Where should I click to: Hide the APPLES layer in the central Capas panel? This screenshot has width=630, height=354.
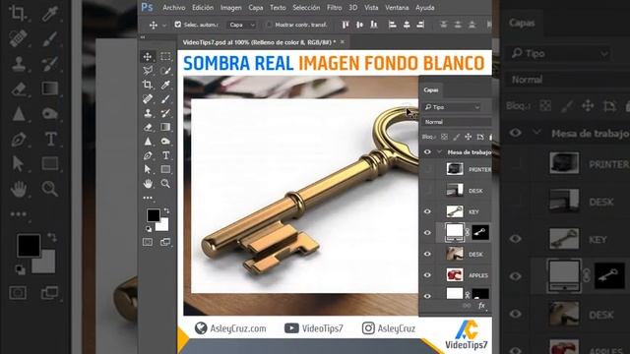coord(427,275)
